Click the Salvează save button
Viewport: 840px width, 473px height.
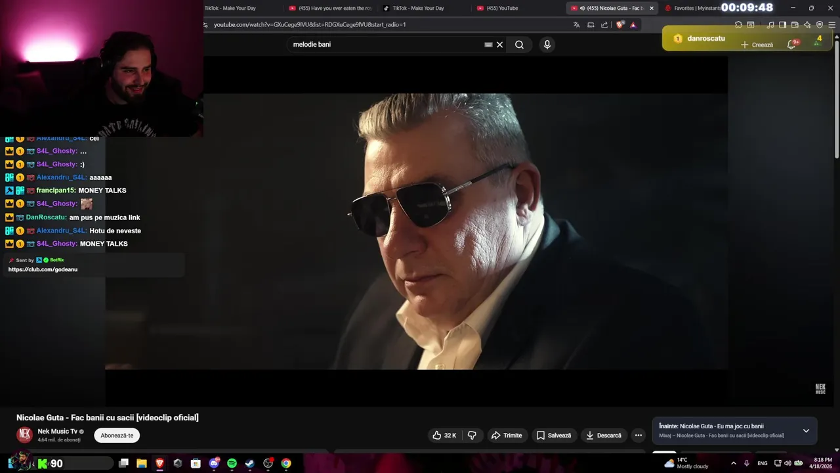tap(554, 436)
